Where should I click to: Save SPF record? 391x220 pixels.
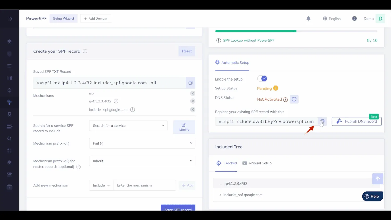[178, 208]
